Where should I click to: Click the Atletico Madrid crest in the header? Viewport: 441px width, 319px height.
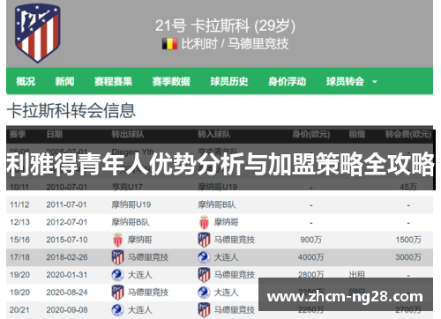[x=38, y=33]
